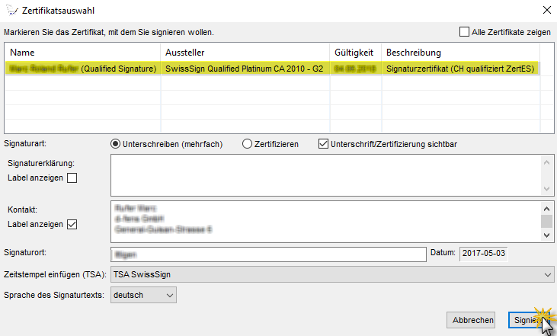Click the Beschreibung column header
The height and width of the screenshot is (336, 557).
(460, 52)
